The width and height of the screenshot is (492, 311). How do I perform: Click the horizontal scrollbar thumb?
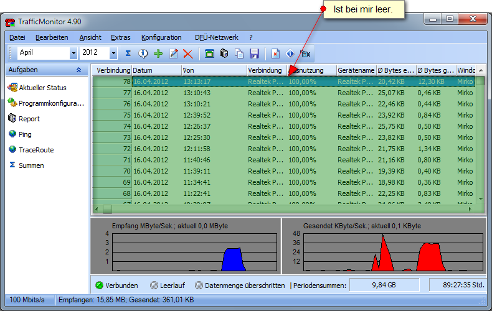coord(107,209)
